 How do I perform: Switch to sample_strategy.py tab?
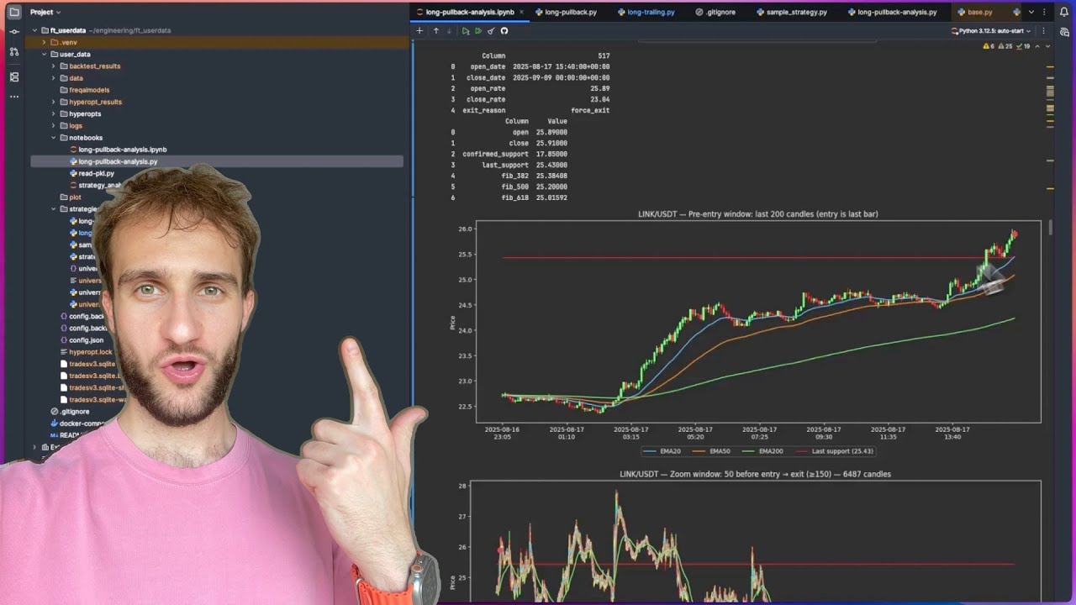(x=791, y=13)
